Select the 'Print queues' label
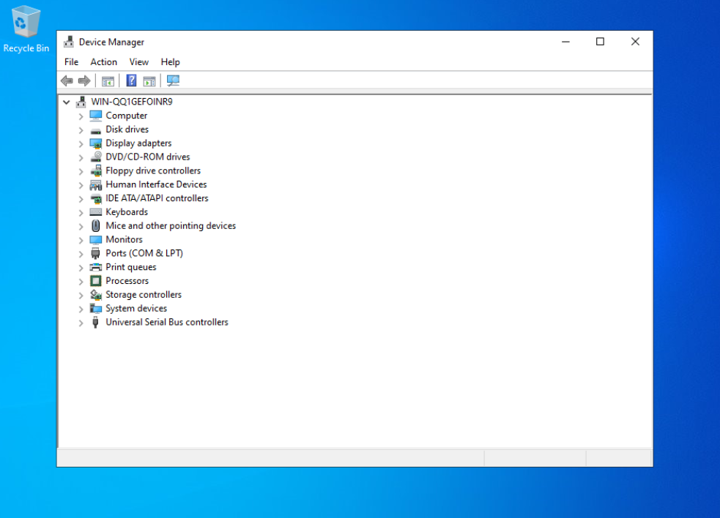Screen dimensions: 720x518 131,267
